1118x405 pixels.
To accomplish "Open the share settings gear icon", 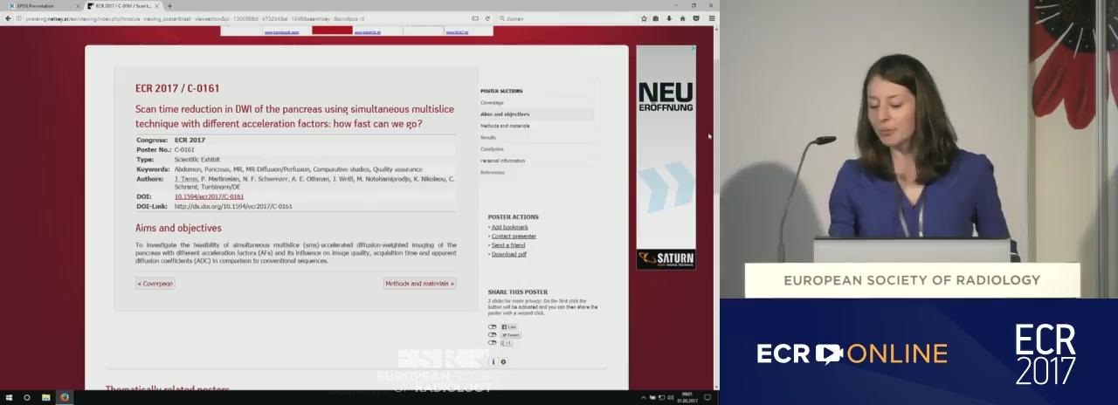I will coord(502,361).
